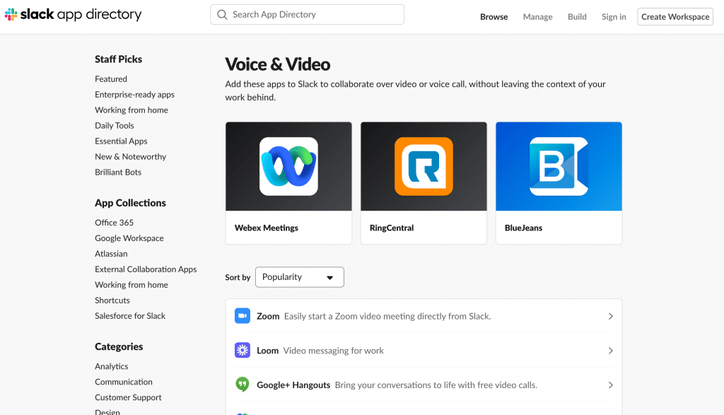Expand the Zoom row chevron

[x=610, y=316]
